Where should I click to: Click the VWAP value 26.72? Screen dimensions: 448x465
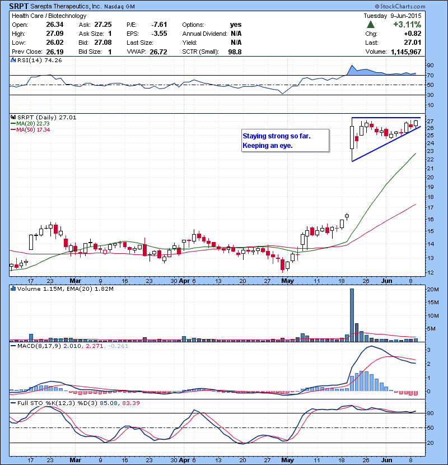pyautogui.click(x=158, y=52)
